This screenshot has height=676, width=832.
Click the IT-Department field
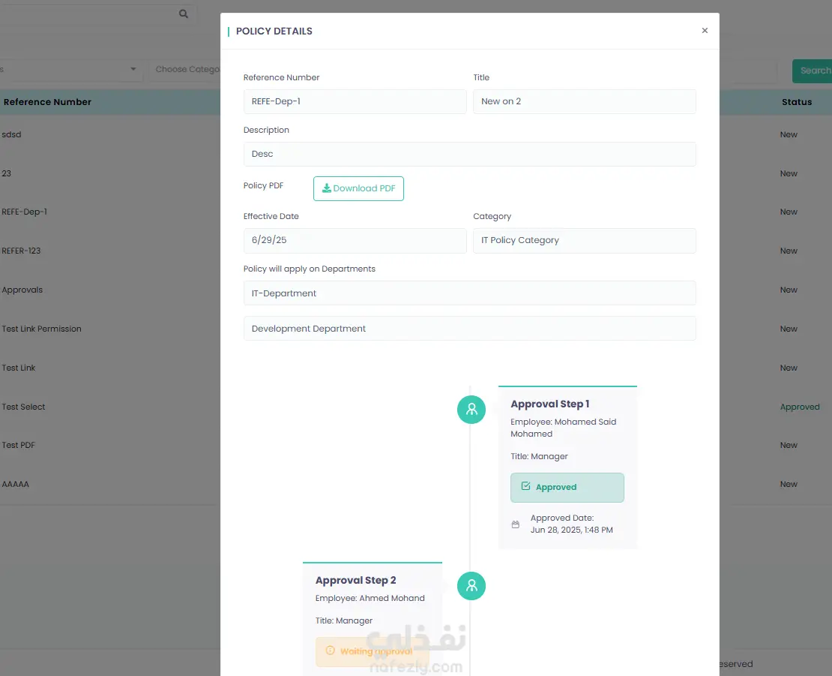click(469, 293)
